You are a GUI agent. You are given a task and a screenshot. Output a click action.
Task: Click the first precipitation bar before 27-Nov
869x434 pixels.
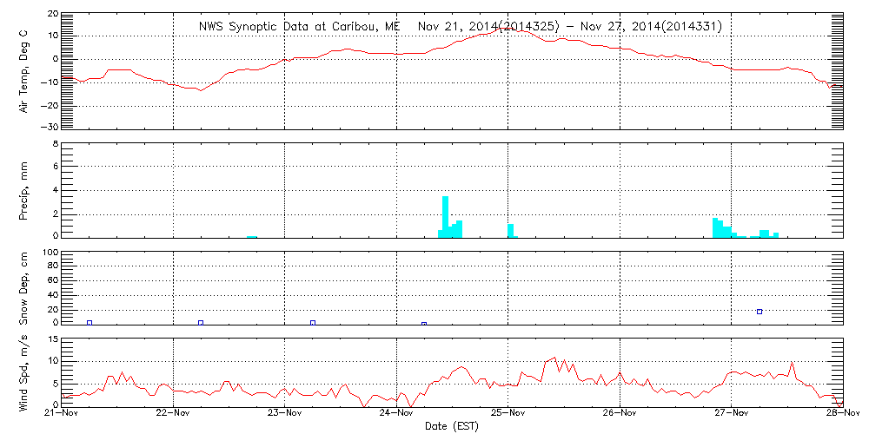click(716, 227)
